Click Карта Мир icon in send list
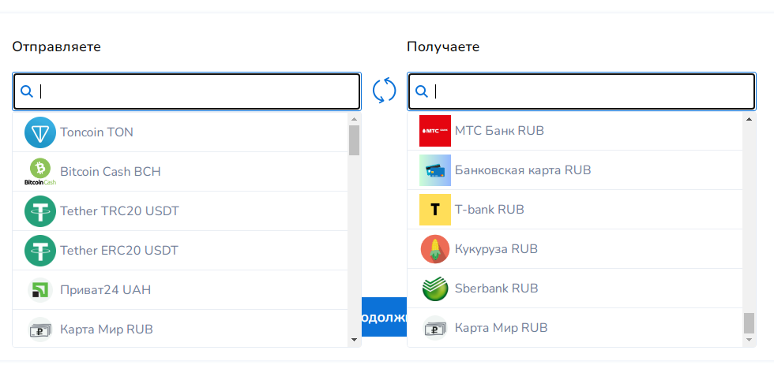The width and height of the screenshot is (774, 365). 40,329
